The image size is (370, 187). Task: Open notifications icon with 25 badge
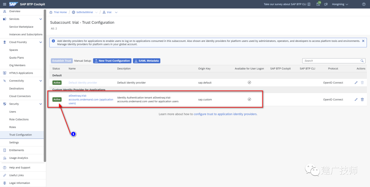[318, 4]
